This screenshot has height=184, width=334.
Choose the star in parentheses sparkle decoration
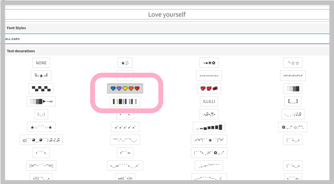(x=209, y=140)
